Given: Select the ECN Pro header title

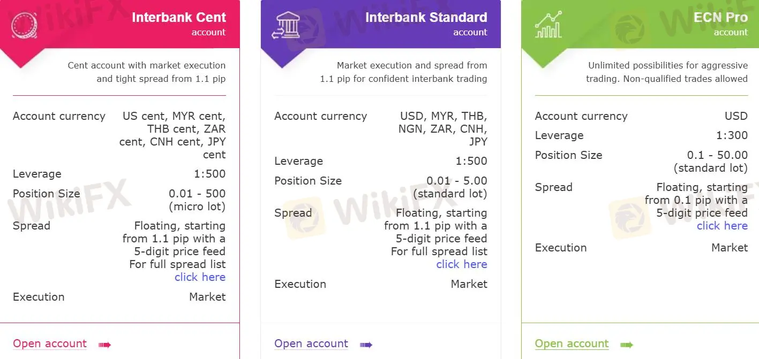Looking at the screenshot, I should (x=720, y=17).
